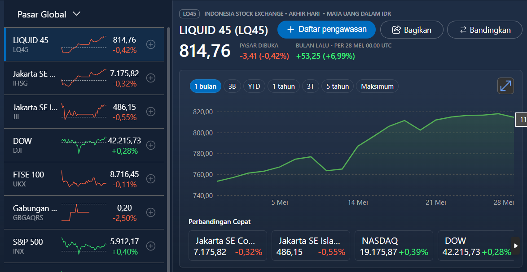Expand the Pasar Global dropdown
This screenshot has height=272, width=527.
pyautogui.click(x=49, y=14)
